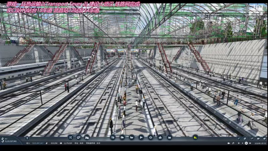
Task: Open the station manager icon
Action: click(x=87, y=138)
